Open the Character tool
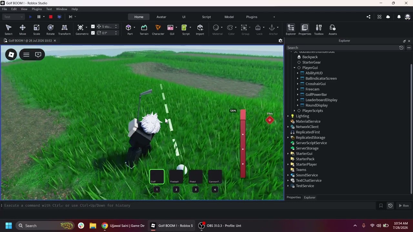The height and width of the screenshot is (232, 413). [158, 30]
